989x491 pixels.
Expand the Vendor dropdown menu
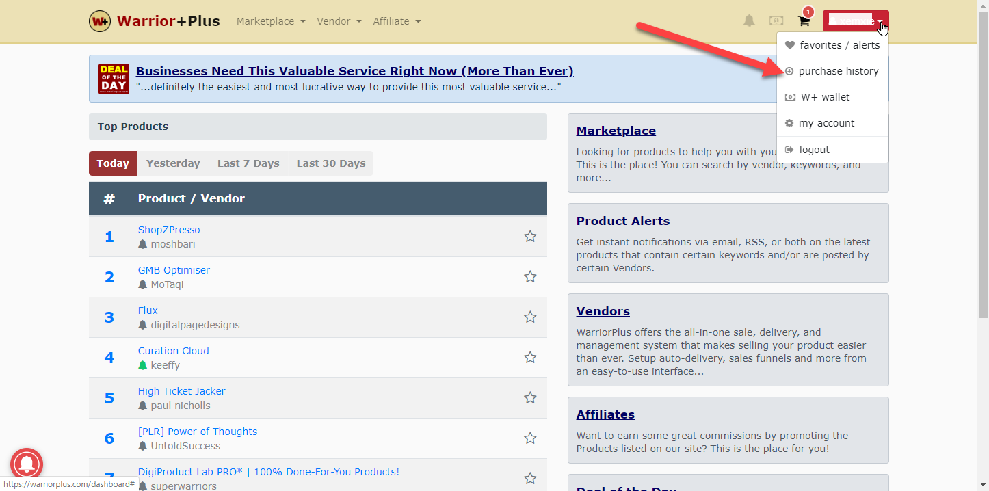pyautogui.click(x=339, y=21)
